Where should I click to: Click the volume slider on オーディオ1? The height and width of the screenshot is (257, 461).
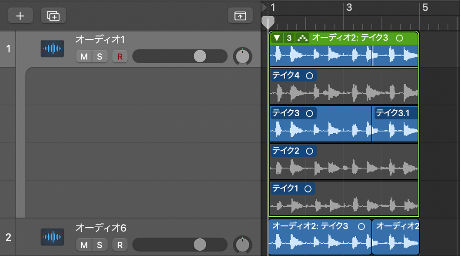(x=200, y=56)
